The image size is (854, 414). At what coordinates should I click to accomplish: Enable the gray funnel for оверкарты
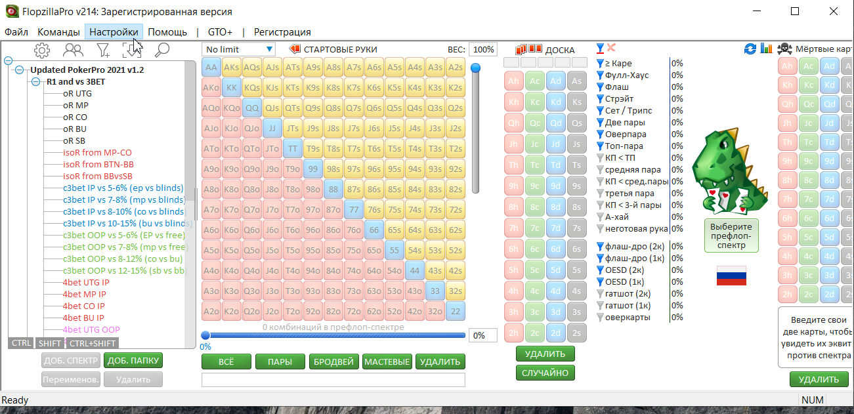[599, 318]
